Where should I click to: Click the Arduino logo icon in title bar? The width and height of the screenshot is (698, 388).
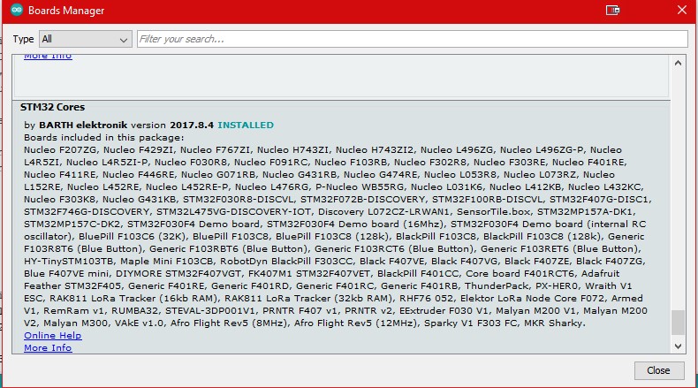(17, 10)
